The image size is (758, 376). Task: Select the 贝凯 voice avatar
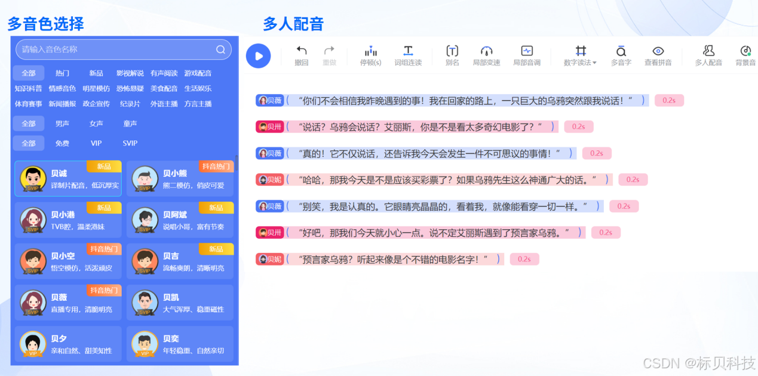[x=145, y=303]
